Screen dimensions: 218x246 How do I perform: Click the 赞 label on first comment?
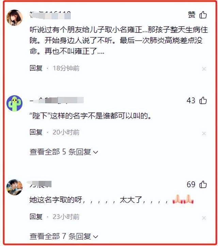(191, 15)
